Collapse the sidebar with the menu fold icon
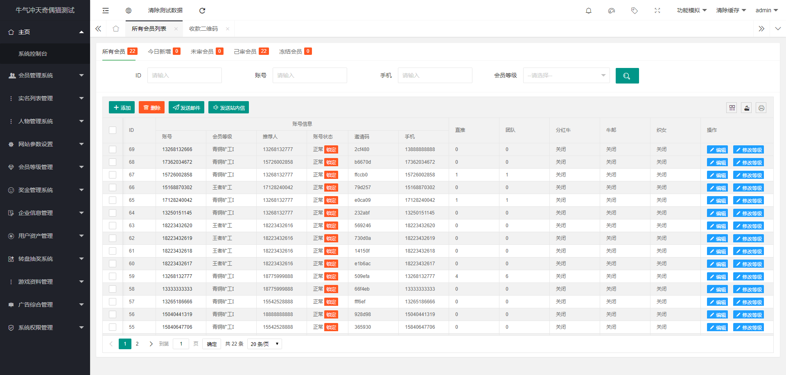 pyautogui.click(x=106, y=11)
